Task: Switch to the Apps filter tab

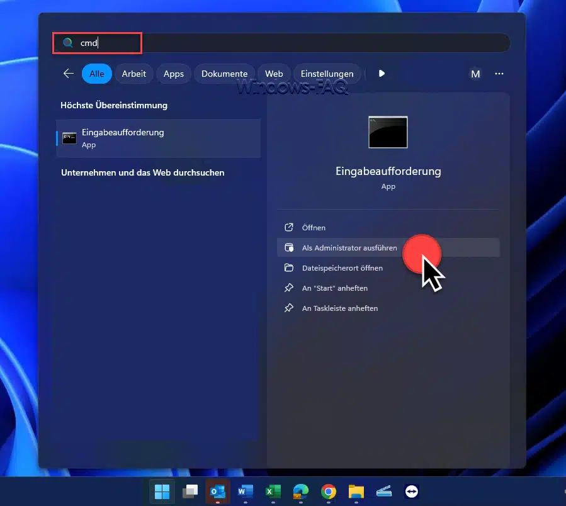Action: (174, 74)
